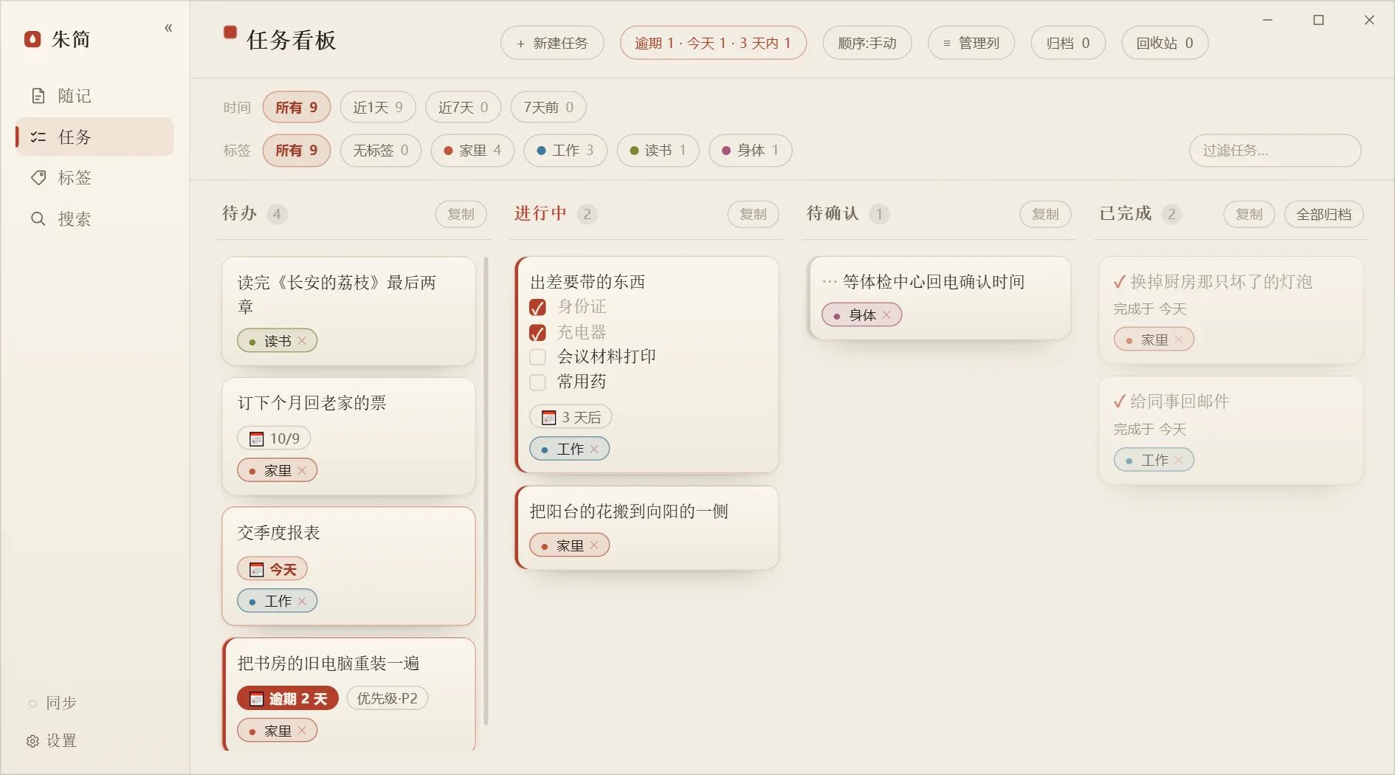This screenshot has width=1395, height=775.
Task: Click the ellipsis icon on 等体检中心回电确认时间
Action: tap(830, 282)
